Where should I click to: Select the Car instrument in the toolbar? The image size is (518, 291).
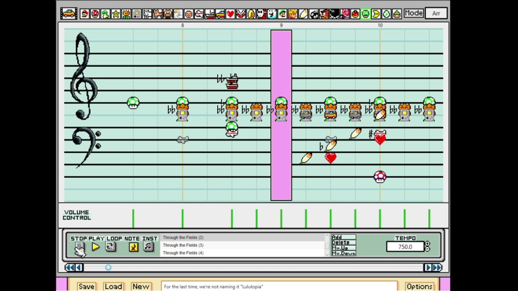coord(220,14)
